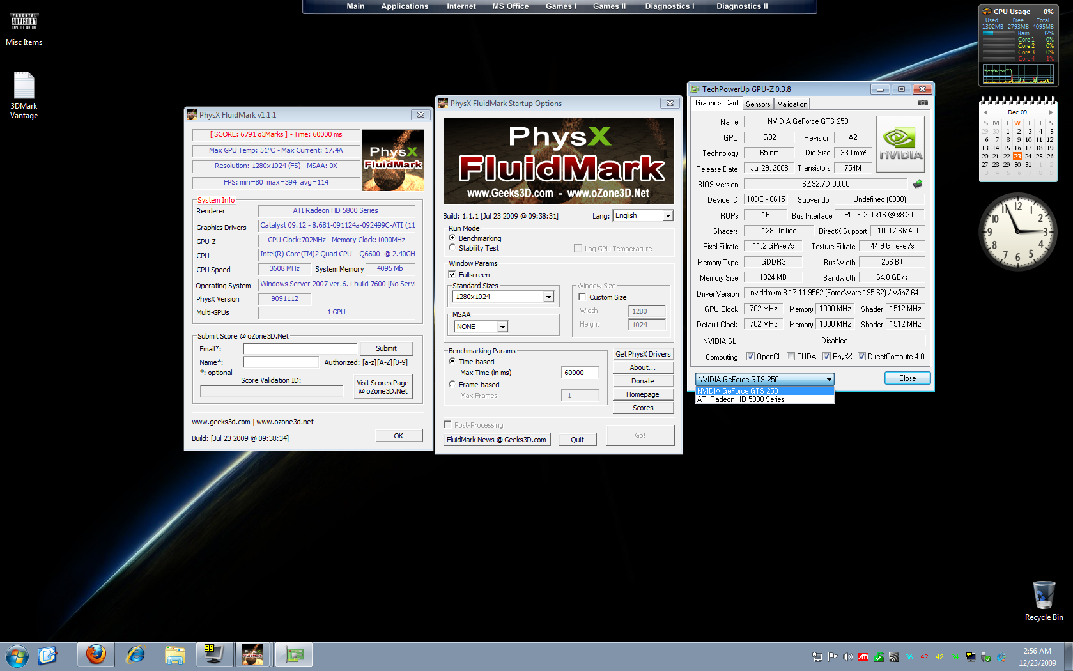Launch Firefox from the taskbar
Image resolution: width=1073 pixels, height=671 pixels.
(x=96, y=655)
